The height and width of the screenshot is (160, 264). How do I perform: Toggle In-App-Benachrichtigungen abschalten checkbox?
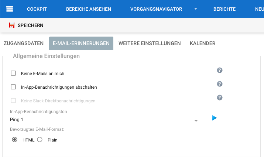(13, 87)
